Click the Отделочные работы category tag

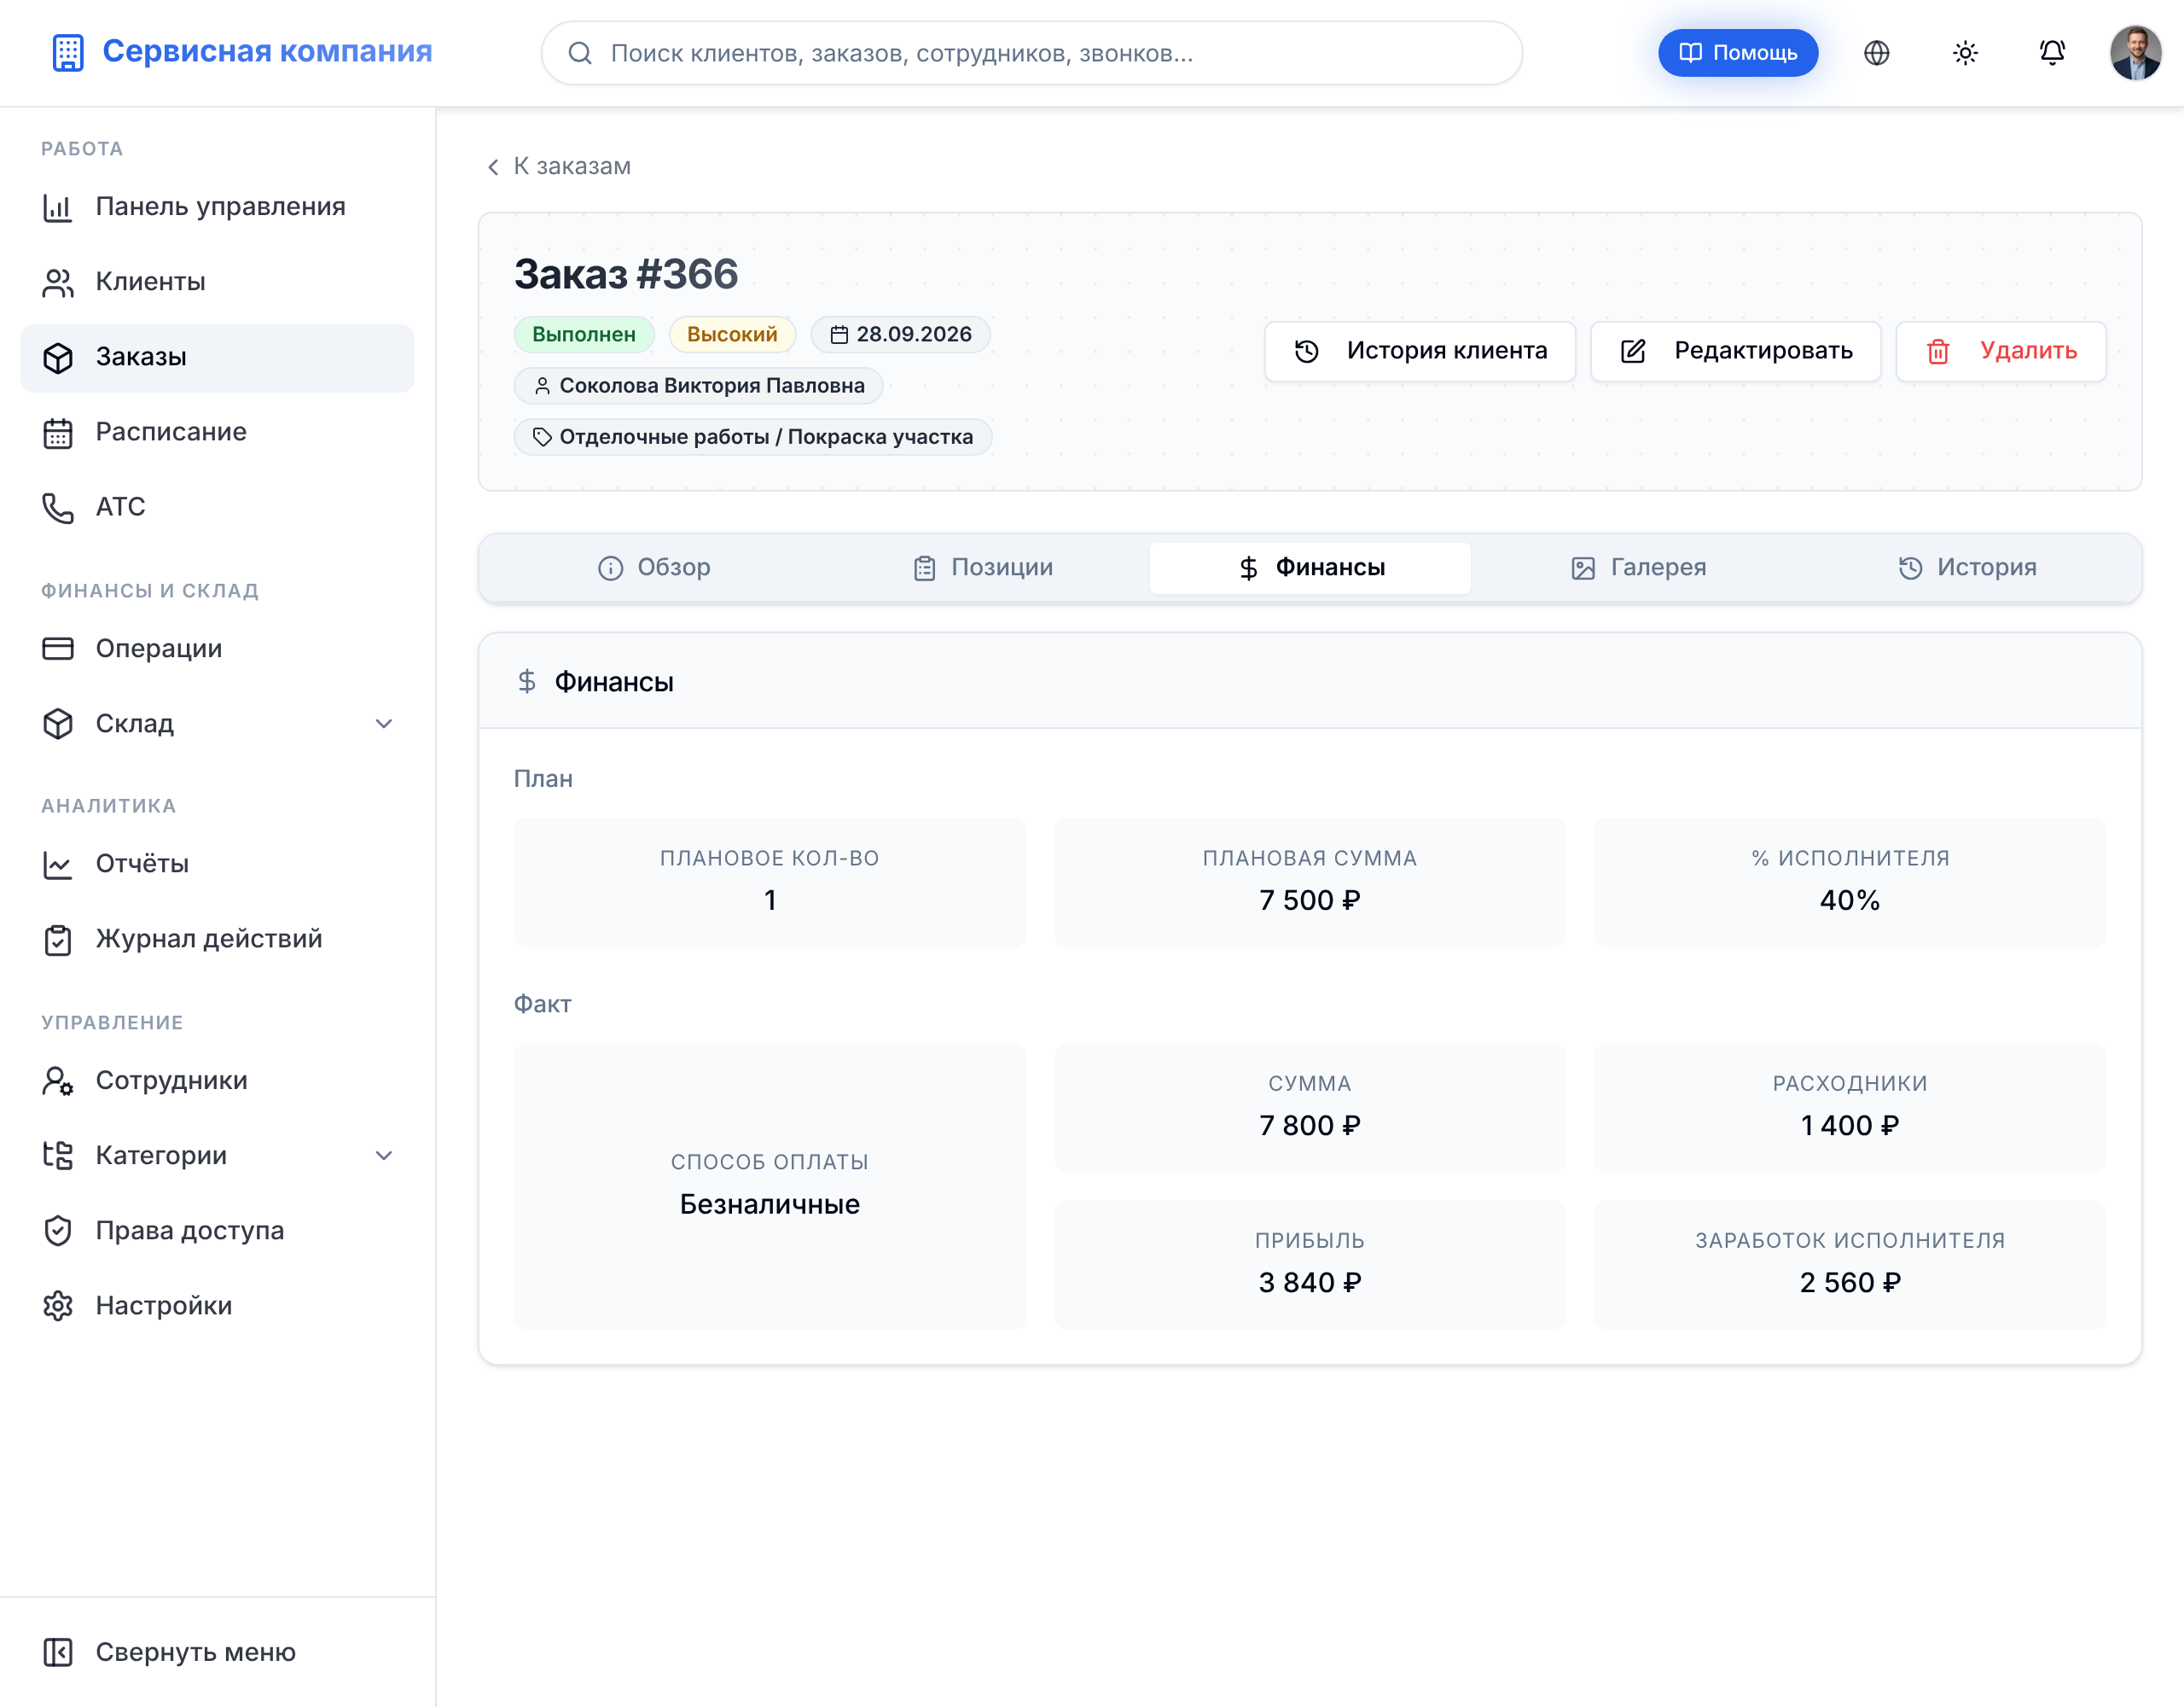(x=753, y=436)
